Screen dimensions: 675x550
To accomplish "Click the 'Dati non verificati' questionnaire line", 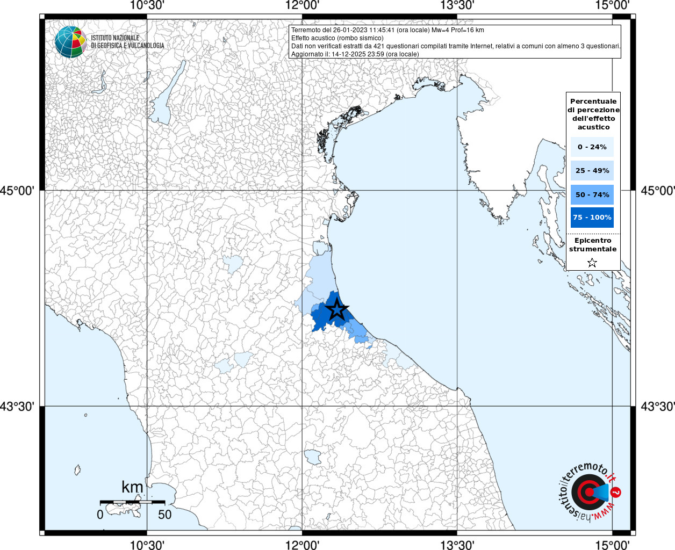I will (x=456, y=46).
